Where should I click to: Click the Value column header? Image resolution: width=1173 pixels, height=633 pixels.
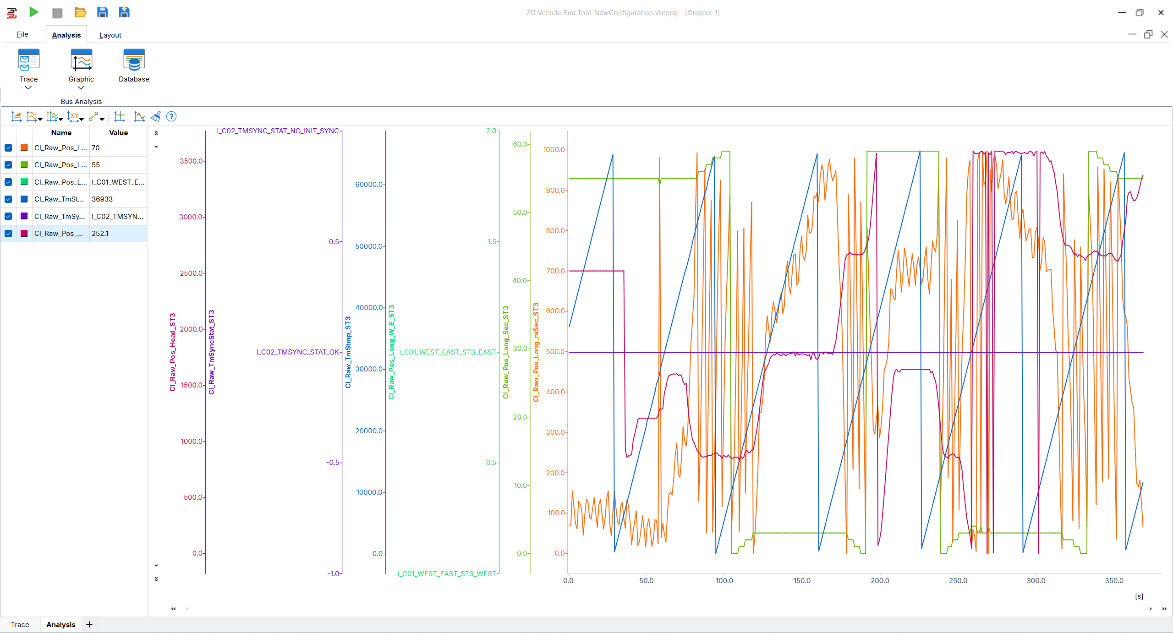118,133
